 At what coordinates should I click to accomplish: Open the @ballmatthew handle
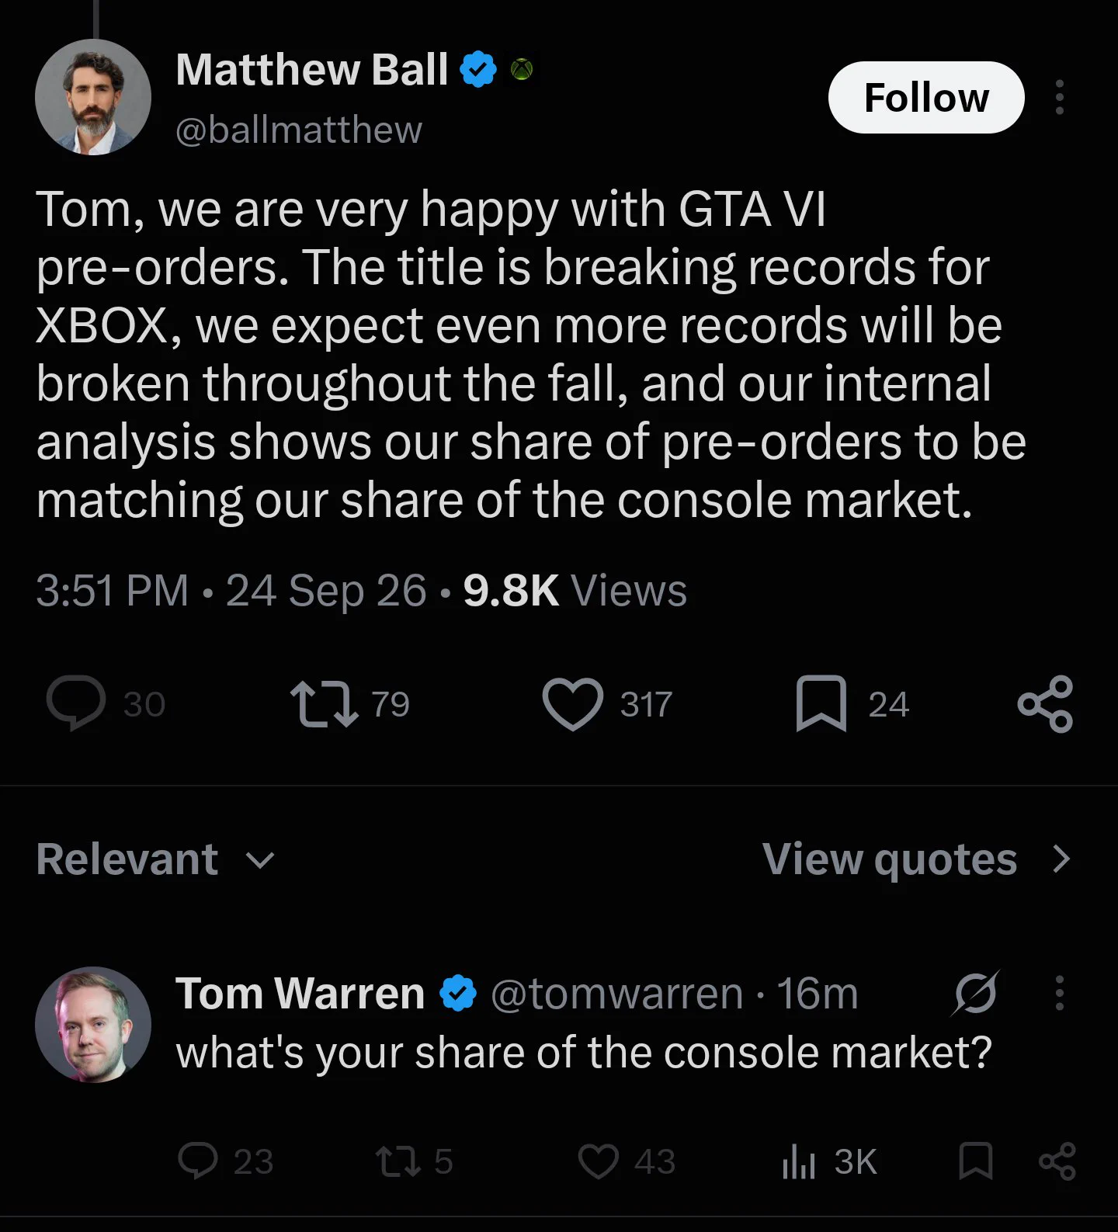(x=299, y=130)
